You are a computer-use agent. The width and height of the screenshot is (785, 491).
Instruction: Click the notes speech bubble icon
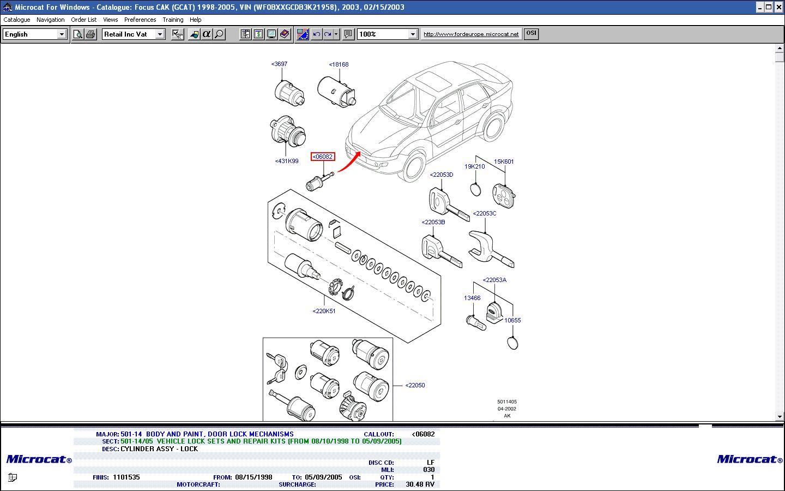pos(348,34)
